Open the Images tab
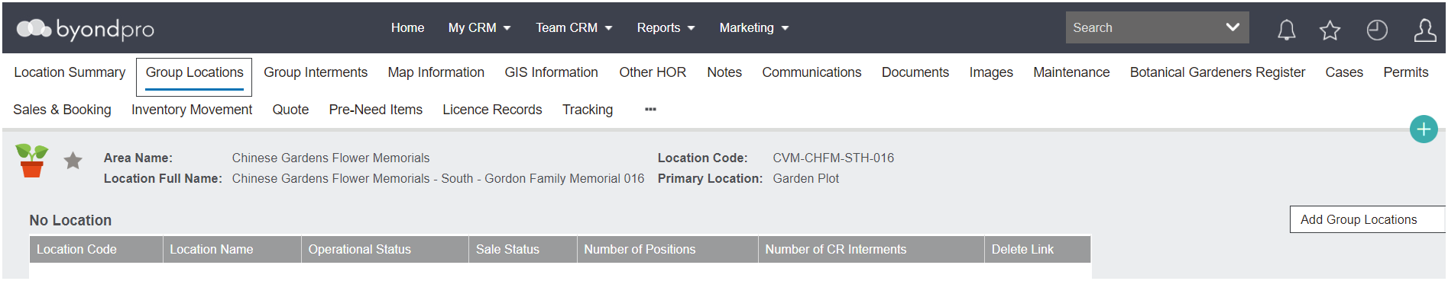 991,72
